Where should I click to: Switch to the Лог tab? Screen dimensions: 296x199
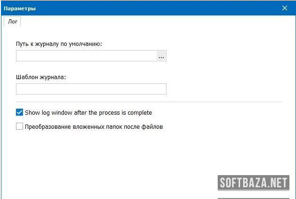[13, 22]
